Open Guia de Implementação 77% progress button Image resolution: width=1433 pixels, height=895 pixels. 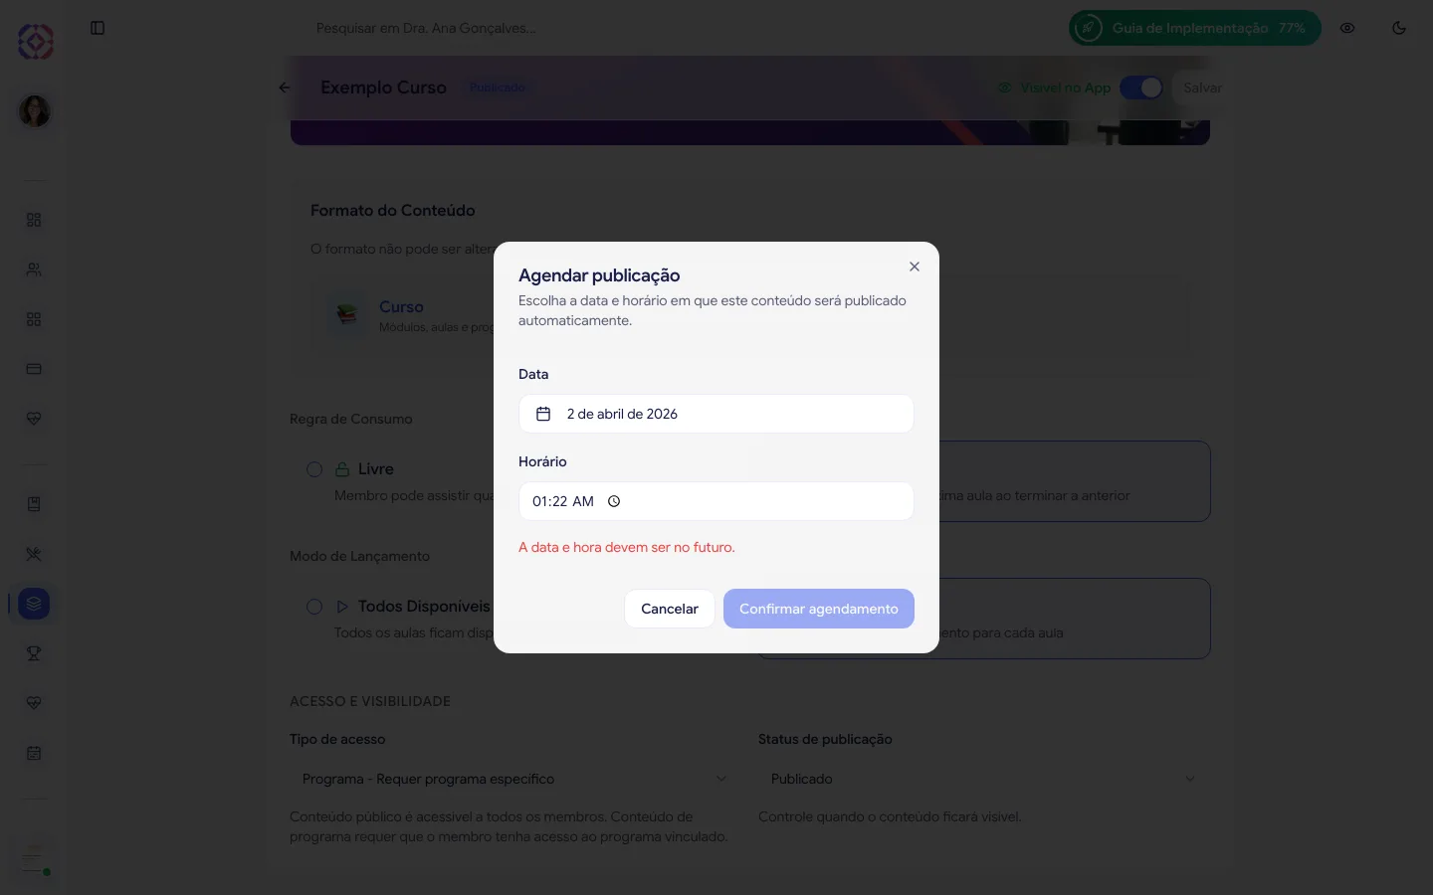1195,28
